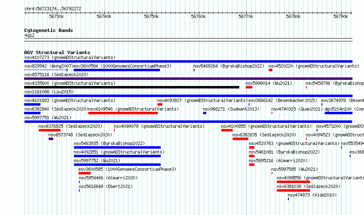Click the DGV Structural Variants track title
Viewport: 364px width, 215px height.
coord(57,52)
